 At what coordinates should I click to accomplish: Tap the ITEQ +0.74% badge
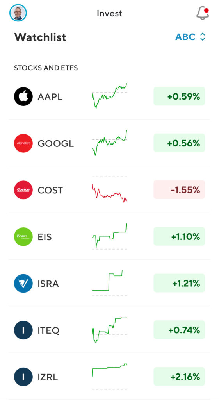[x=179, y=330]
